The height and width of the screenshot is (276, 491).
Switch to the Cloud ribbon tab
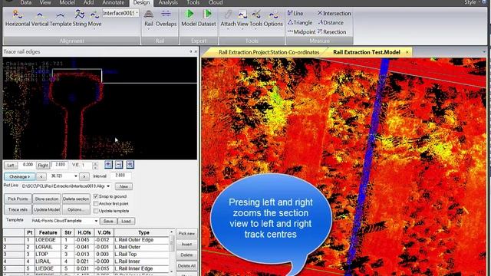[216, 2]
